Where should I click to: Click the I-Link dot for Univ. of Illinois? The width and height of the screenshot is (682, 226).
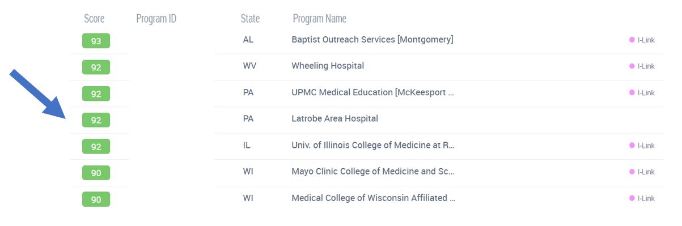click(632, 146)
